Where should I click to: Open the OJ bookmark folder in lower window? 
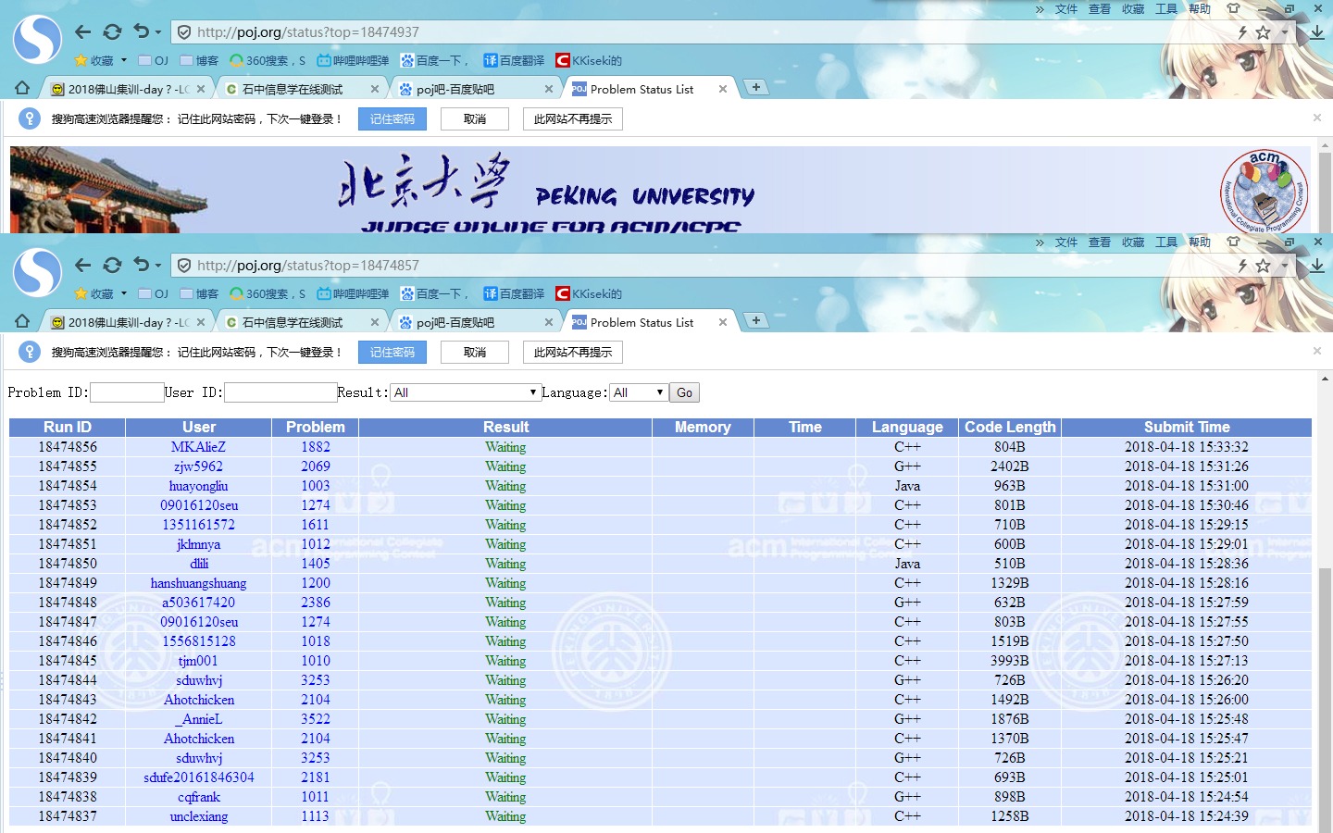(154, 294)
